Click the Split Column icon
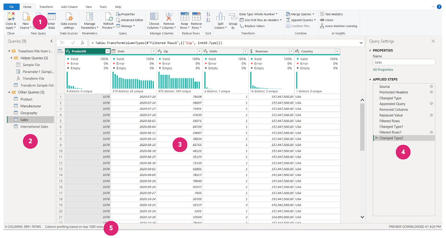The width and height of the screenshot is (446, 238). point(221,17)
